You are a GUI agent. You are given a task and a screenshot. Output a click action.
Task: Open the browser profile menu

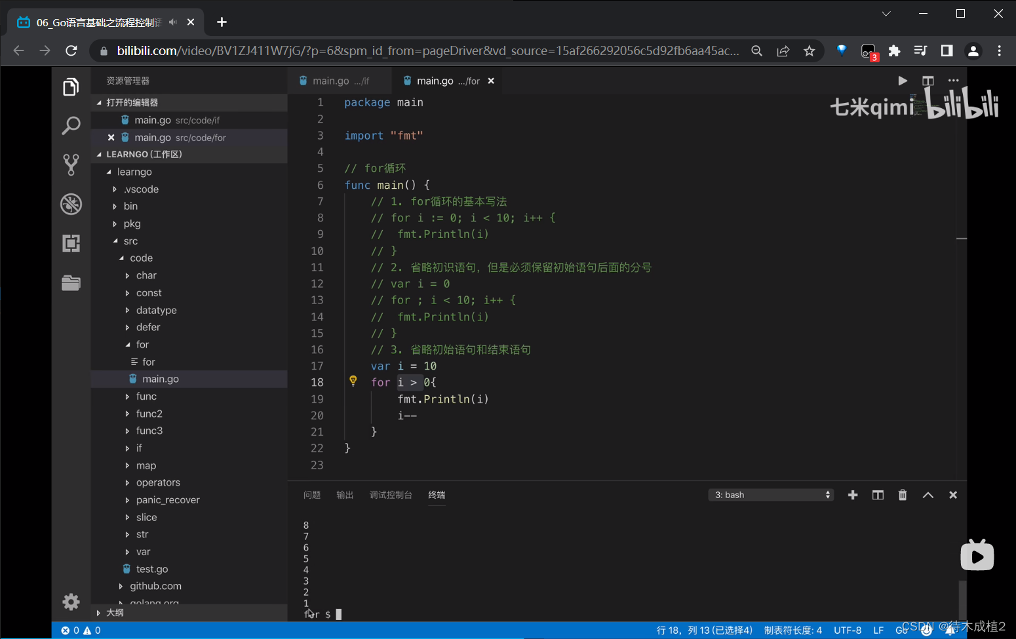973,51
